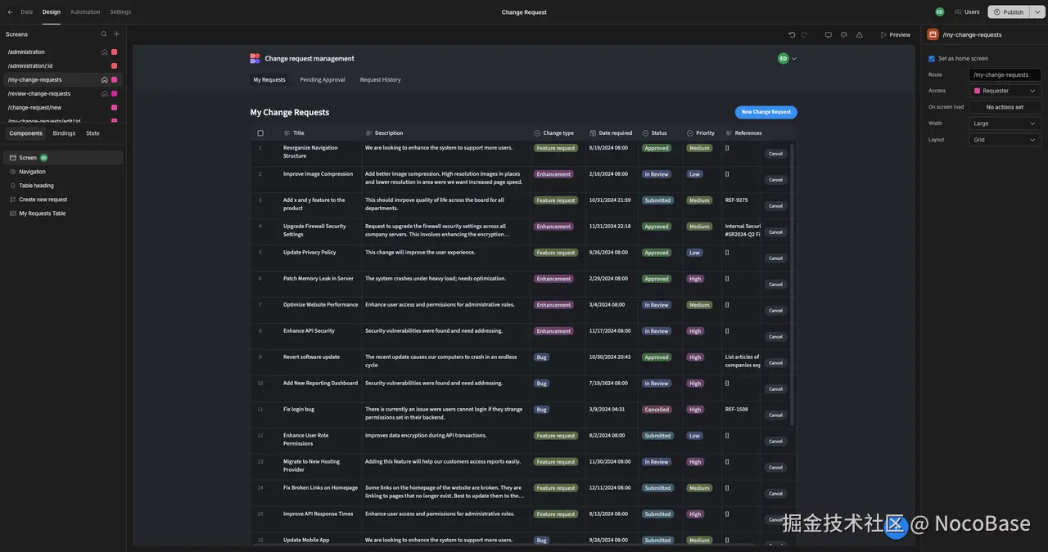Tick the table header select-all checkbox
This screenshot has width=1048, height=552.
point(260,133)
